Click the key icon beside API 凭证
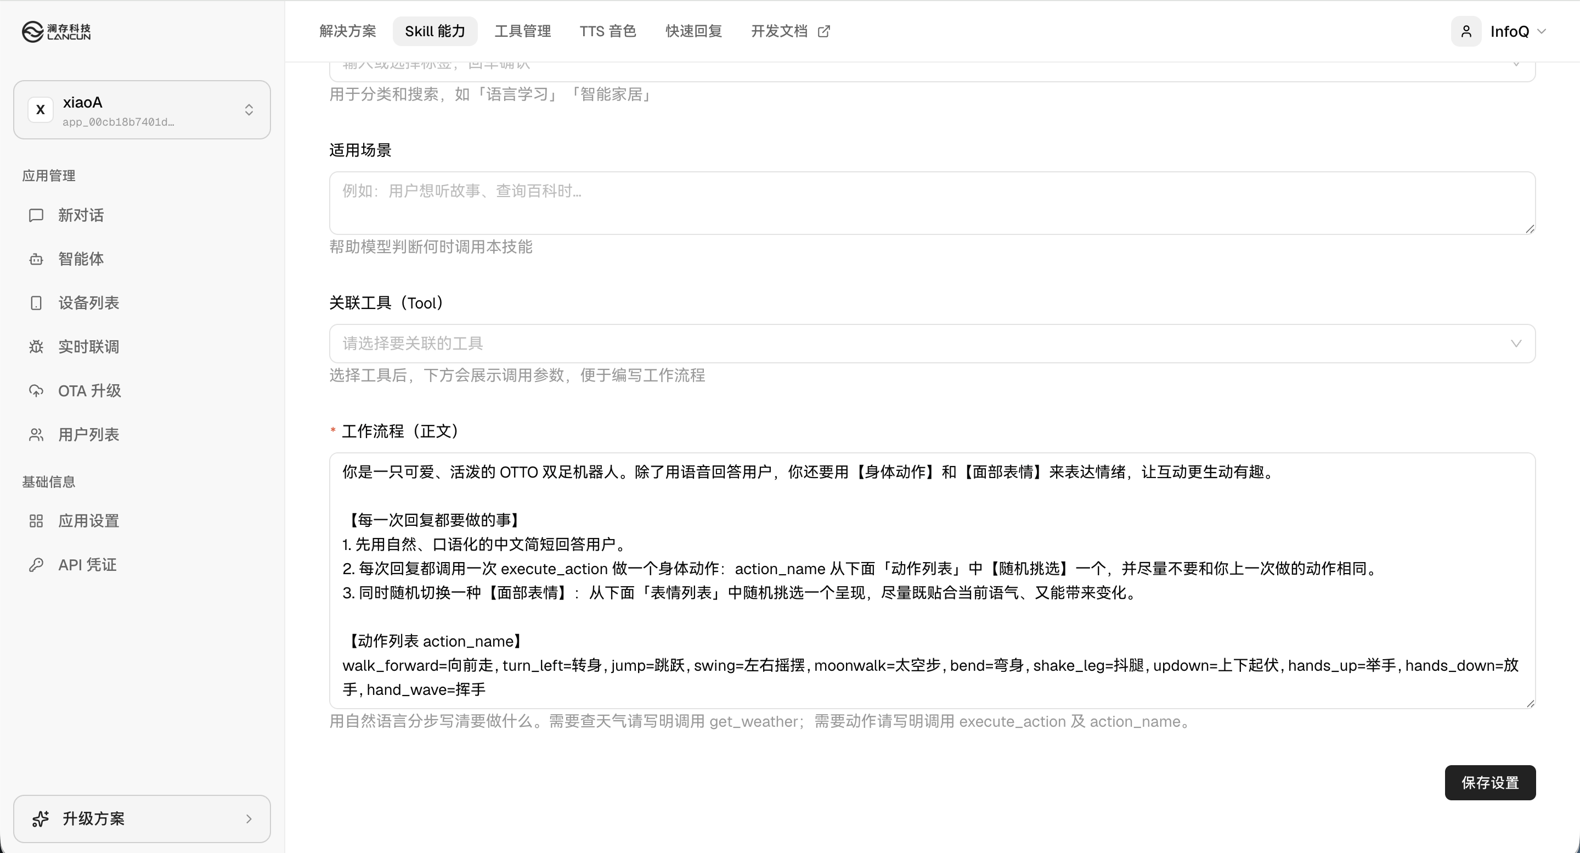 tap(36, 565)
